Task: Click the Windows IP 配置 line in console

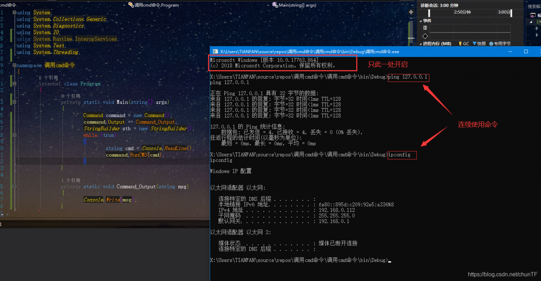Action: [231, 171]
